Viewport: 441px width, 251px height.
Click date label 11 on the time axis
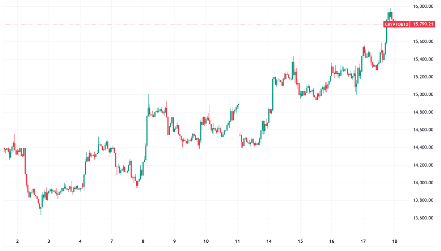(x=238, y=241)
